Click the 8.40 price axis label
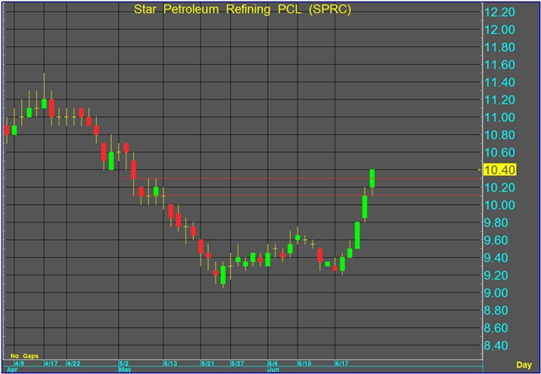 pos(496,345)
